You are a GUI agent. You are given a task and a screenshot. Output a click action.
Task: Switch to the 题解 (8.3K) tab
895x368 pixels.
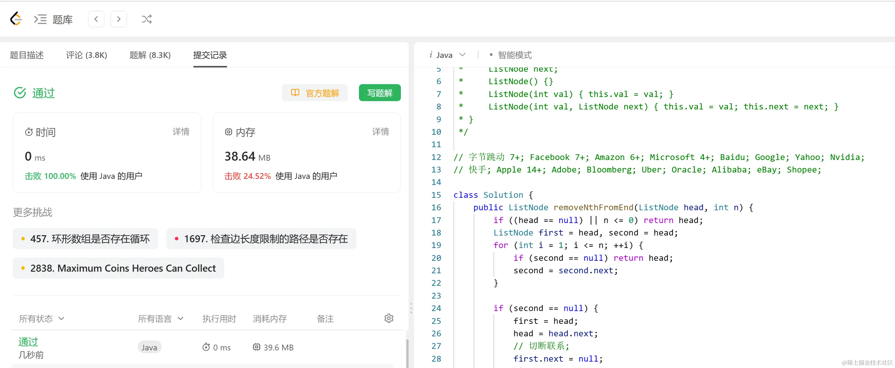tap(150, 55)
